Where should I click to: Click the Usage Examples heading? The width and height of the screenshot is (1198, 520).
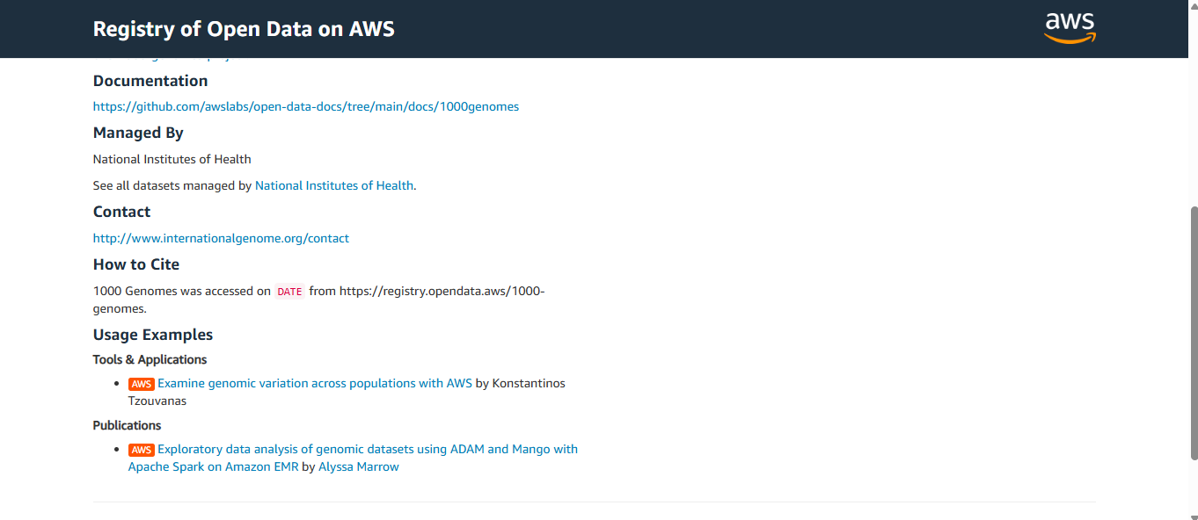pyautogui.click(x=153, y=335)
